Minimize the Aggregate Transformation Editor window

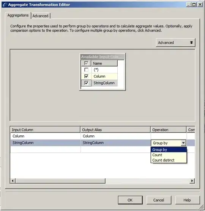click(x=188, y=5)
